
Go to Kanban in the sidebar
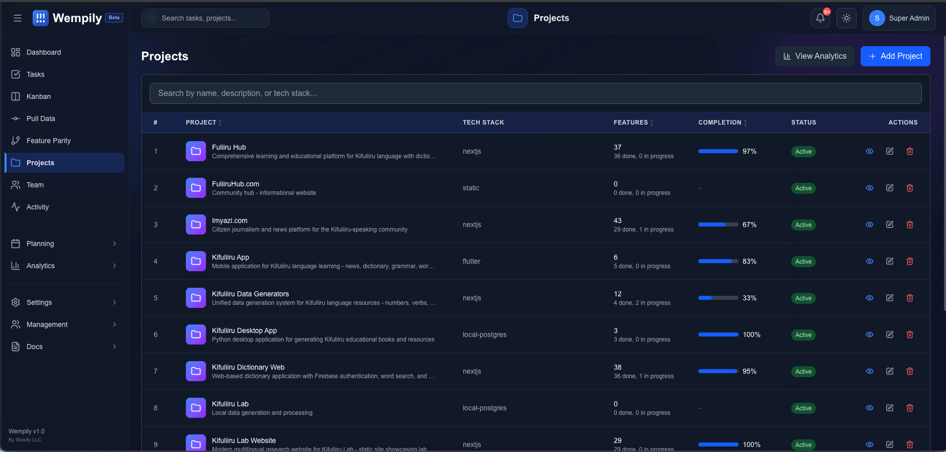coord(39,96)
